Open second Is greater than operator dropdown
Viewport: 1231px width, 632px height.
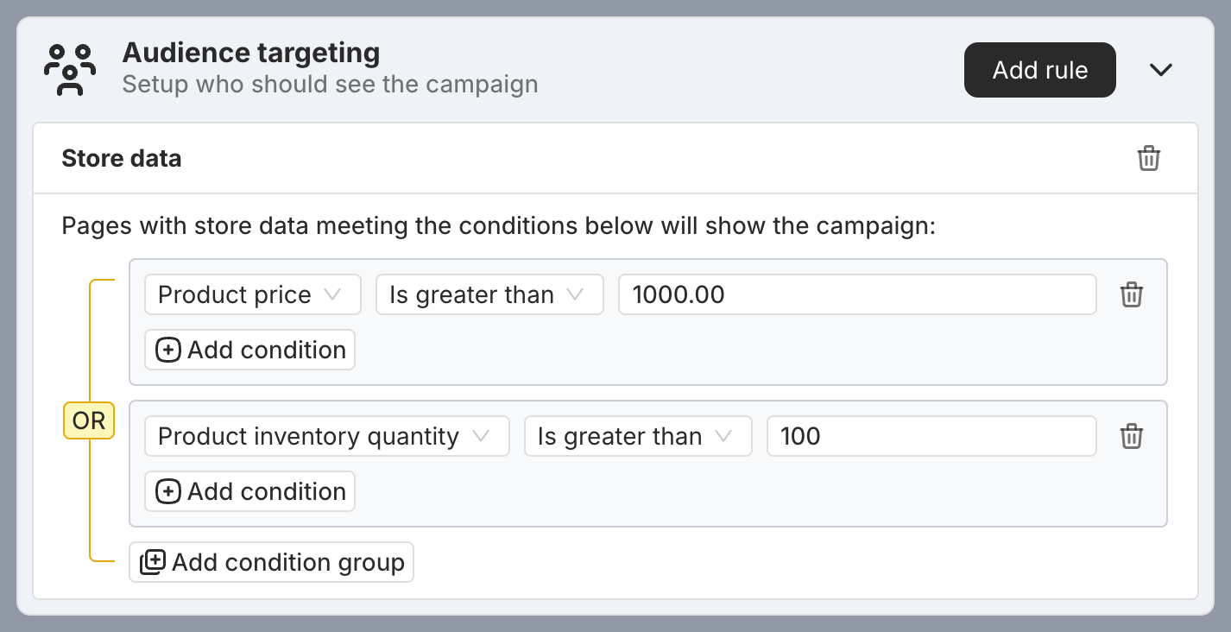click(638, 437)
